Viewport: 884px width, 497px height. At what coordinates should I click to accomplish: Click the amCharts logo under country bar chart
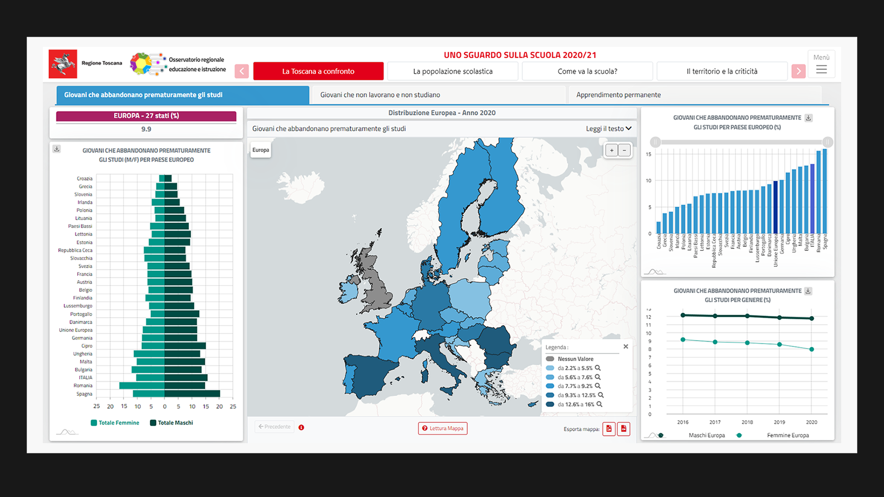(655, 272)
